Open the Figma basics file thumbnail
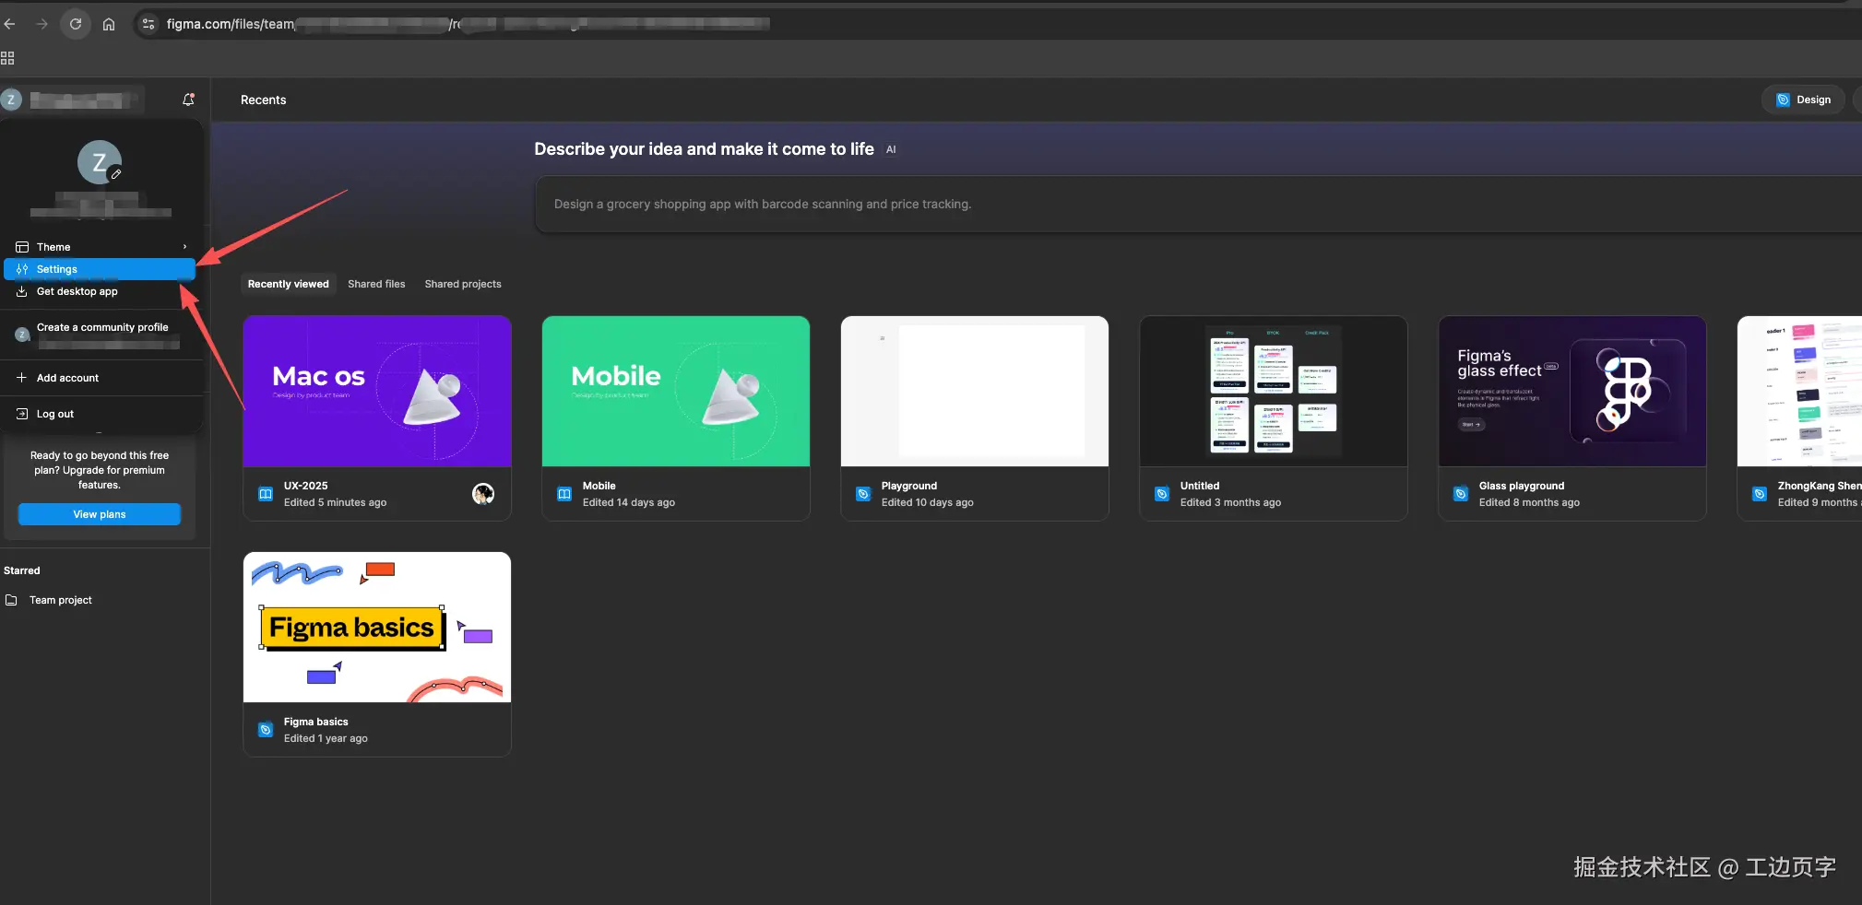Viewport: 1862px width, 905px height. click(377, 627)
